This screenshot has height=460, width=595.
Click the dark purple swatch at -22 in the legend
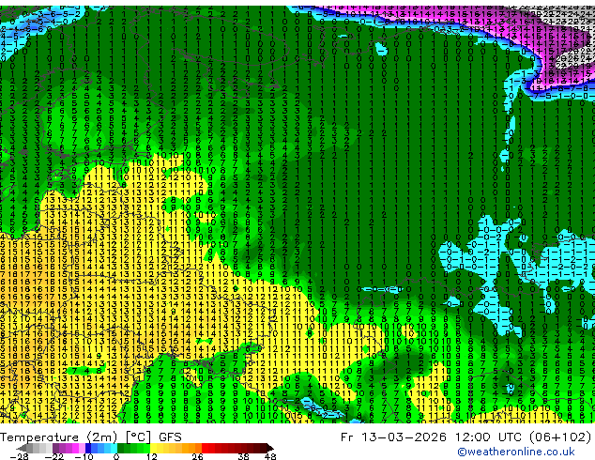pos(55,448)
